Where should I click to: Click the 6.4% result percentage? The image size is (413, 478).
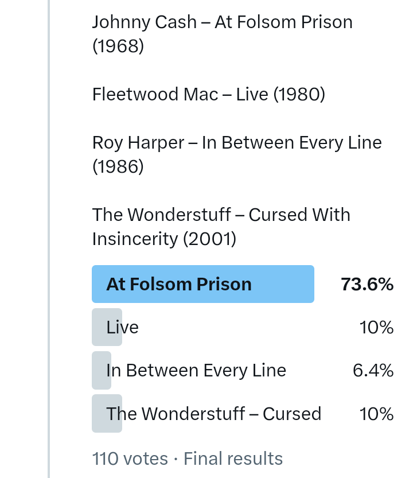tap(373, 371)
